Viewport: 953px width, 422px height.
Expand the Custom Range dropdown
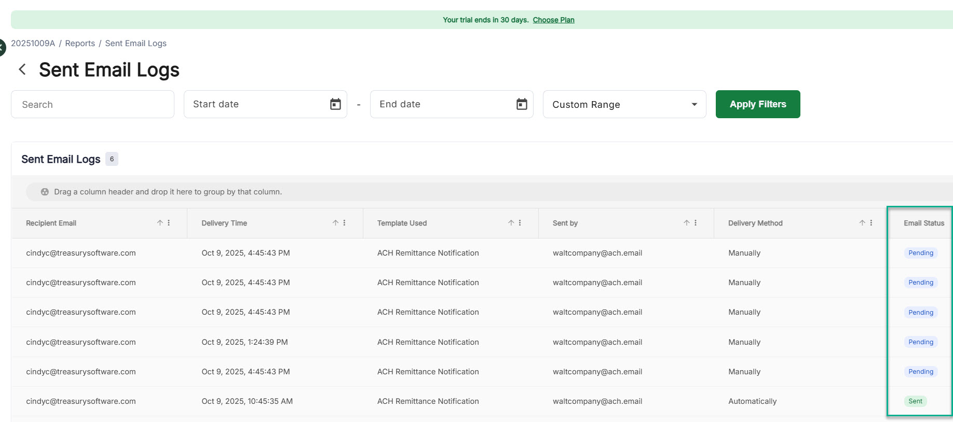pos(694,105)
